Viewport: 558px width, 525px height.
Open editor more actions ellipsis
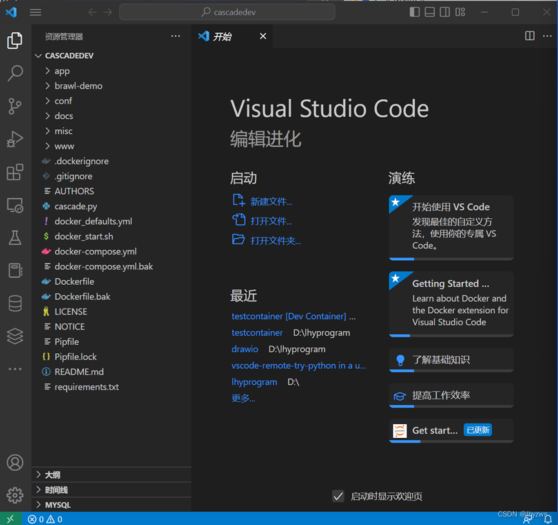547,36
